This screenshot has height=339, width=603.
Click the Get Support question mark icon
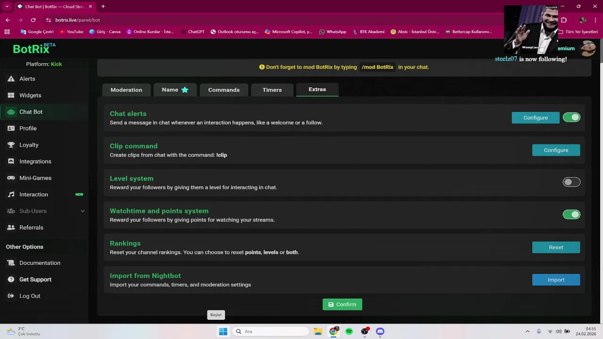pyautogui.click(x=11, y=279)
